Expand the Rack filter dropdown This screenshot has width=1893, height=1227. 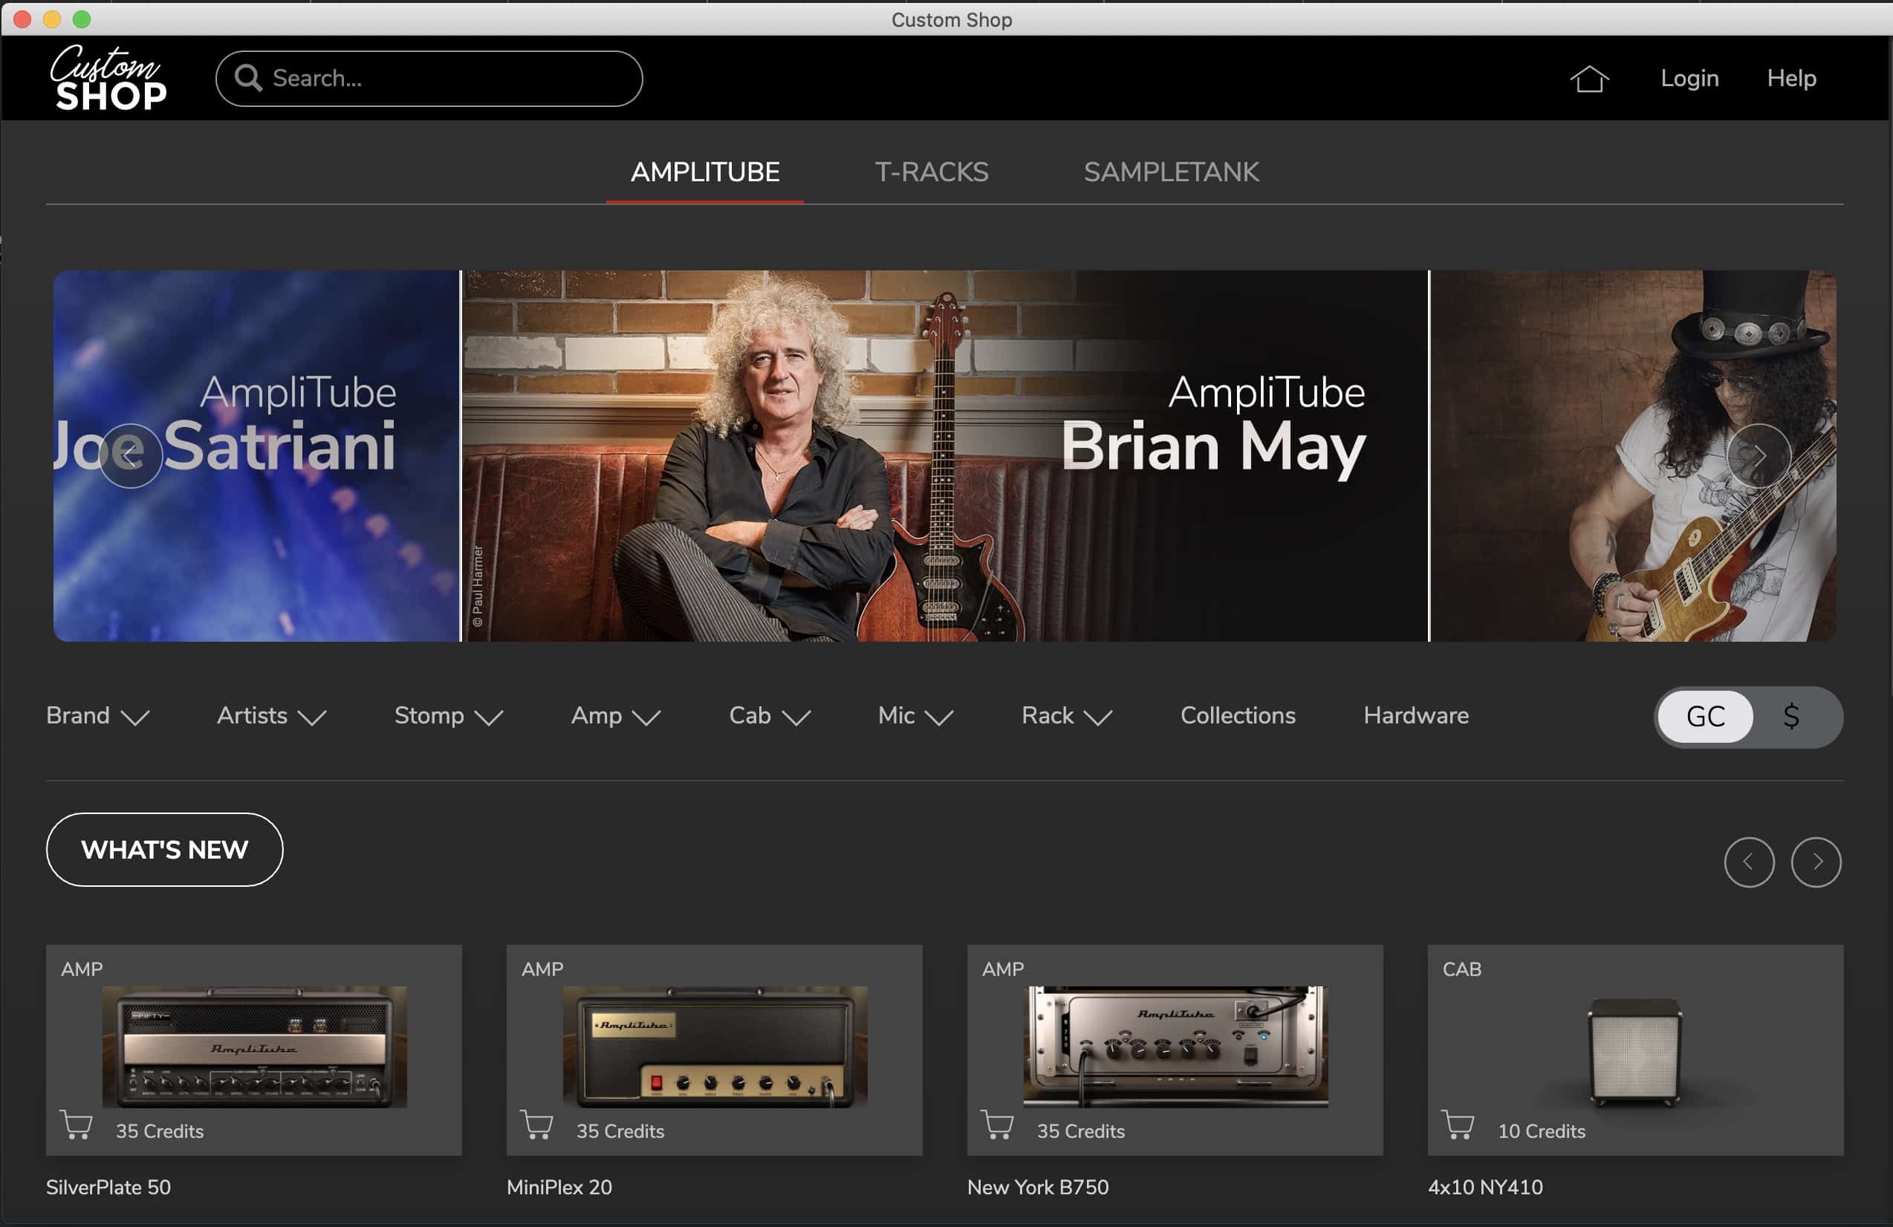click(x=1067, y=716)
